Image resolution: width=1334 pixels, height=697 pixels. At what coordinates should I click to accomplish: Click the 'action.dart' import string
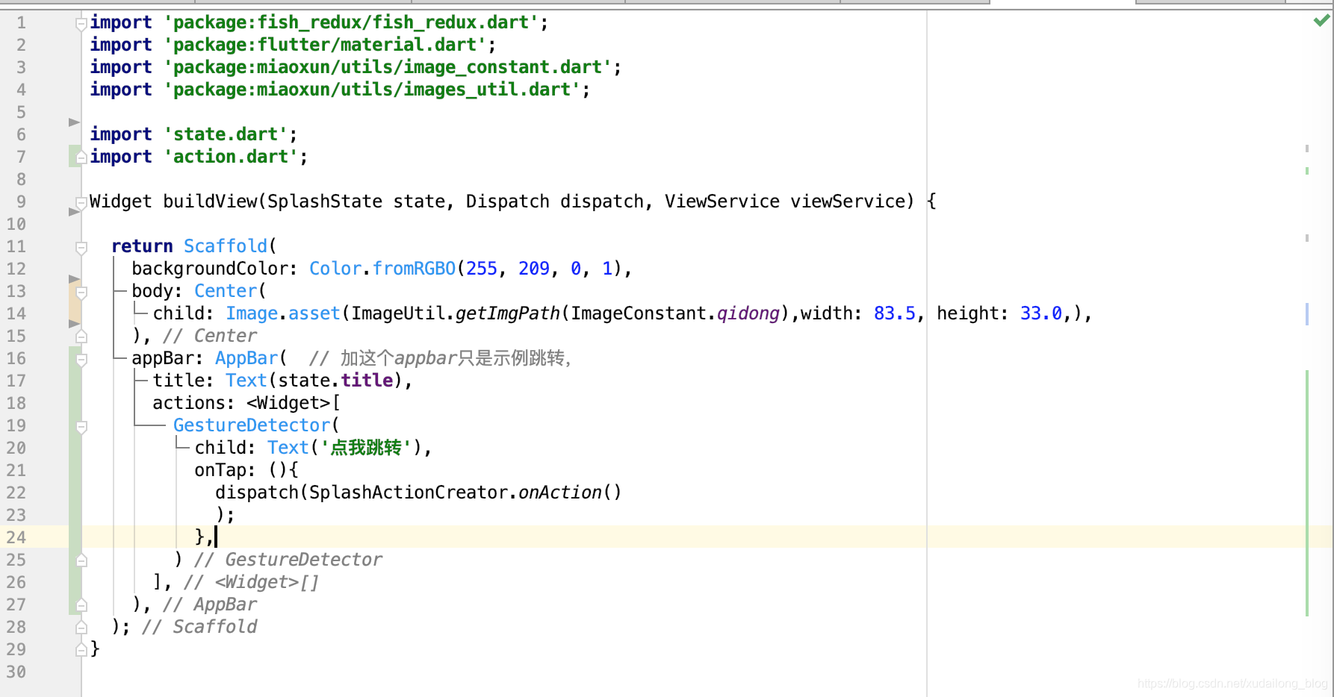232,157
